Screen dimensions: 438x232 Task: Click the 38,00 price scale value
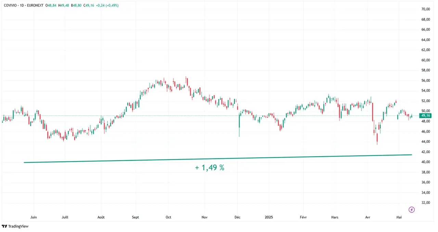coord(426,172)
